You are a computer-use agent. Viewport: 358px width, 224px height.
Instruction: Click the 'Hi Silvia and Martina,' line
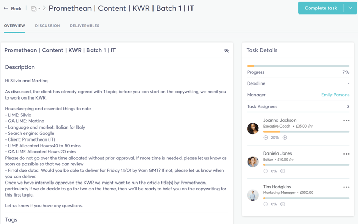click(27, 81)
